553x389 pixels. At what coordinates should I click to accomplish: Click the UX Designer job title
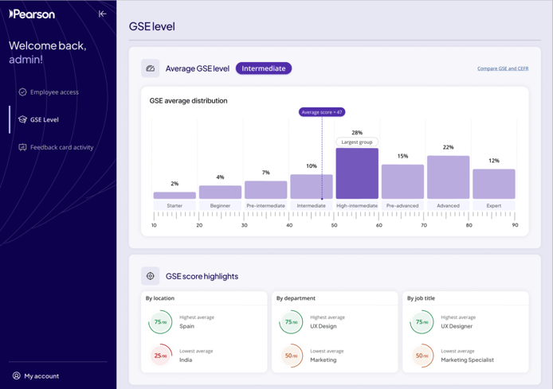pyautogui.click(x=457, y=326)
